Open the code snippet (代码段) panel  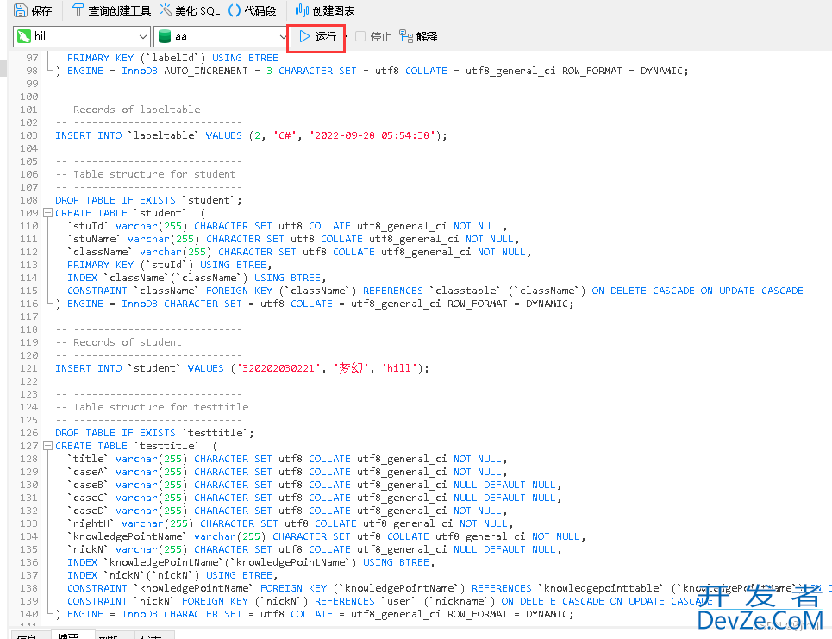pyautogui.click(x=252, y=10)
